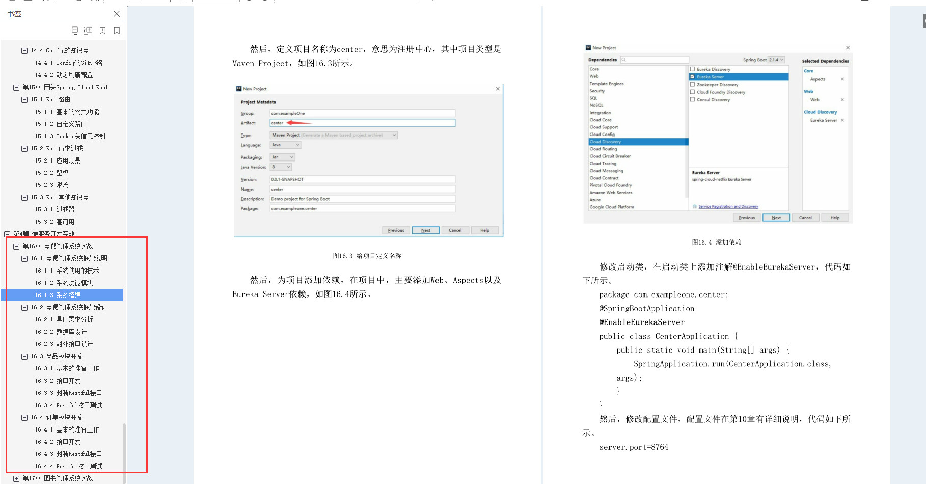Image resolution: width=926 pixels, height=484 pixels.
Task: Delete the selected bookmark icon
Action: 117,31
